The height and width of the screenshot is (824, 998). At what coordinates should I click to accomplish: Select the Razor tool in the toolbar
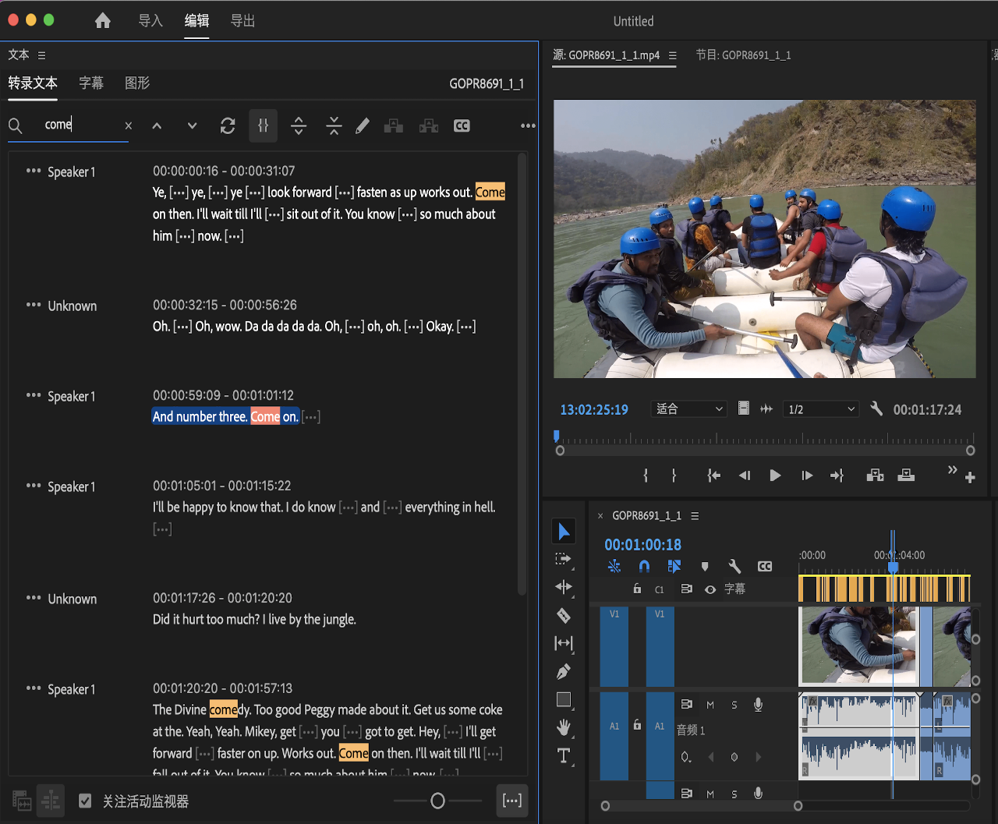[x=564, y=616]
